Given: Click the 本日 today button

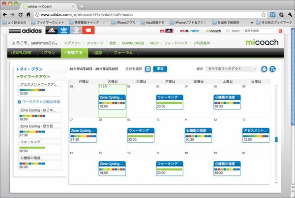Looking at the screenshot, I should pos(160,69).
